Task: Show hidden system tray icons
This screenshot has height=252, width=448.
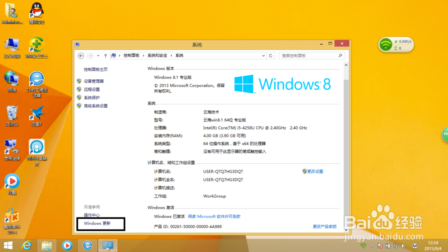Action: [x=372, y=246]
